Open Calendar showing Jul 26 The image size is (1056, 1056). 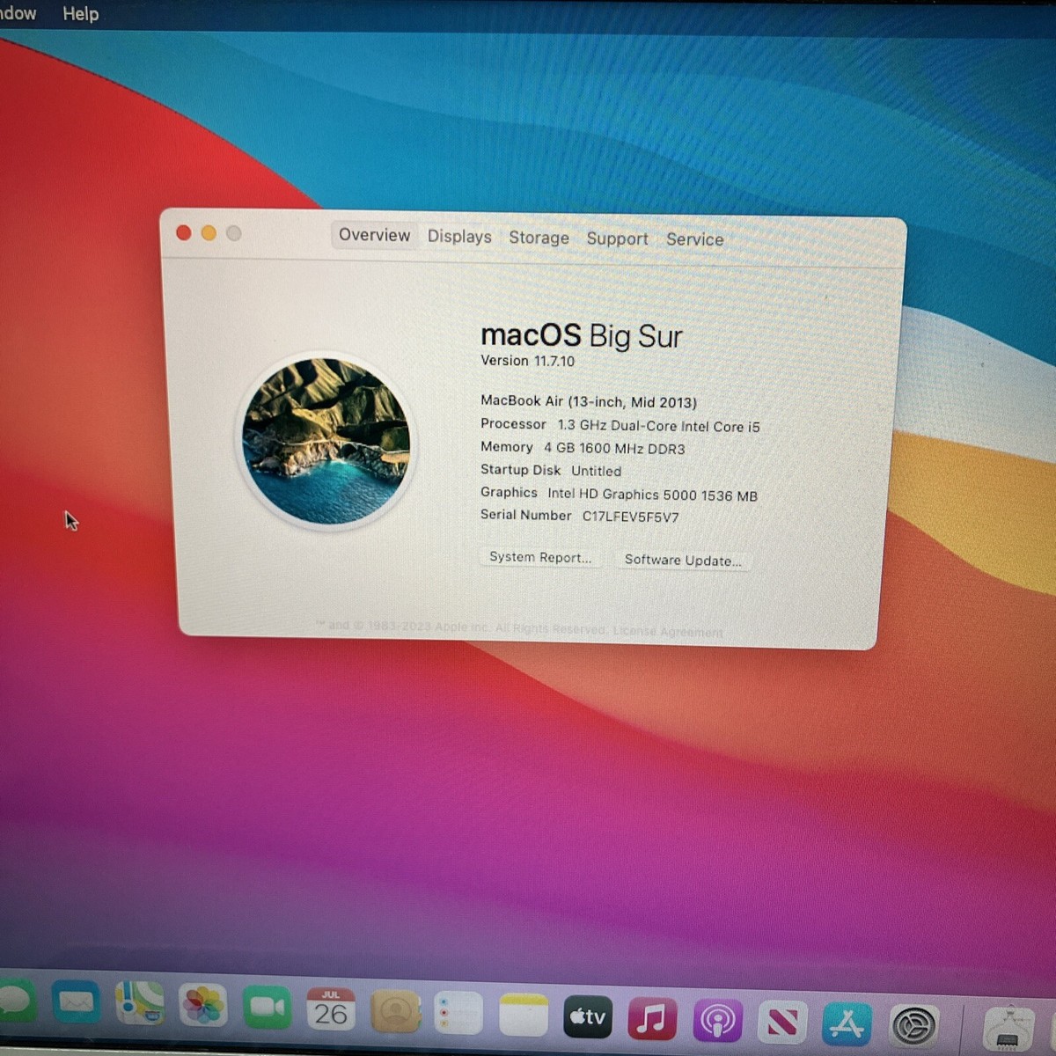point(331,1010)
